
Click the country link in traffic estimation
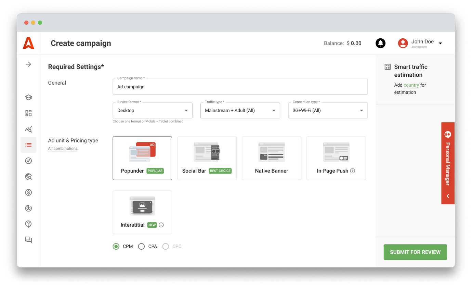click(x=411, y=85)
